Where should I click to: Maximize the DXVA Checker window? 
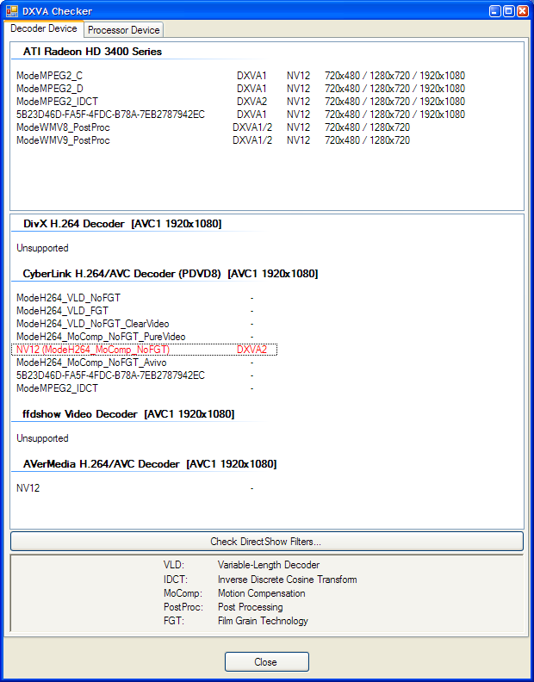click(x=508, y=11)
